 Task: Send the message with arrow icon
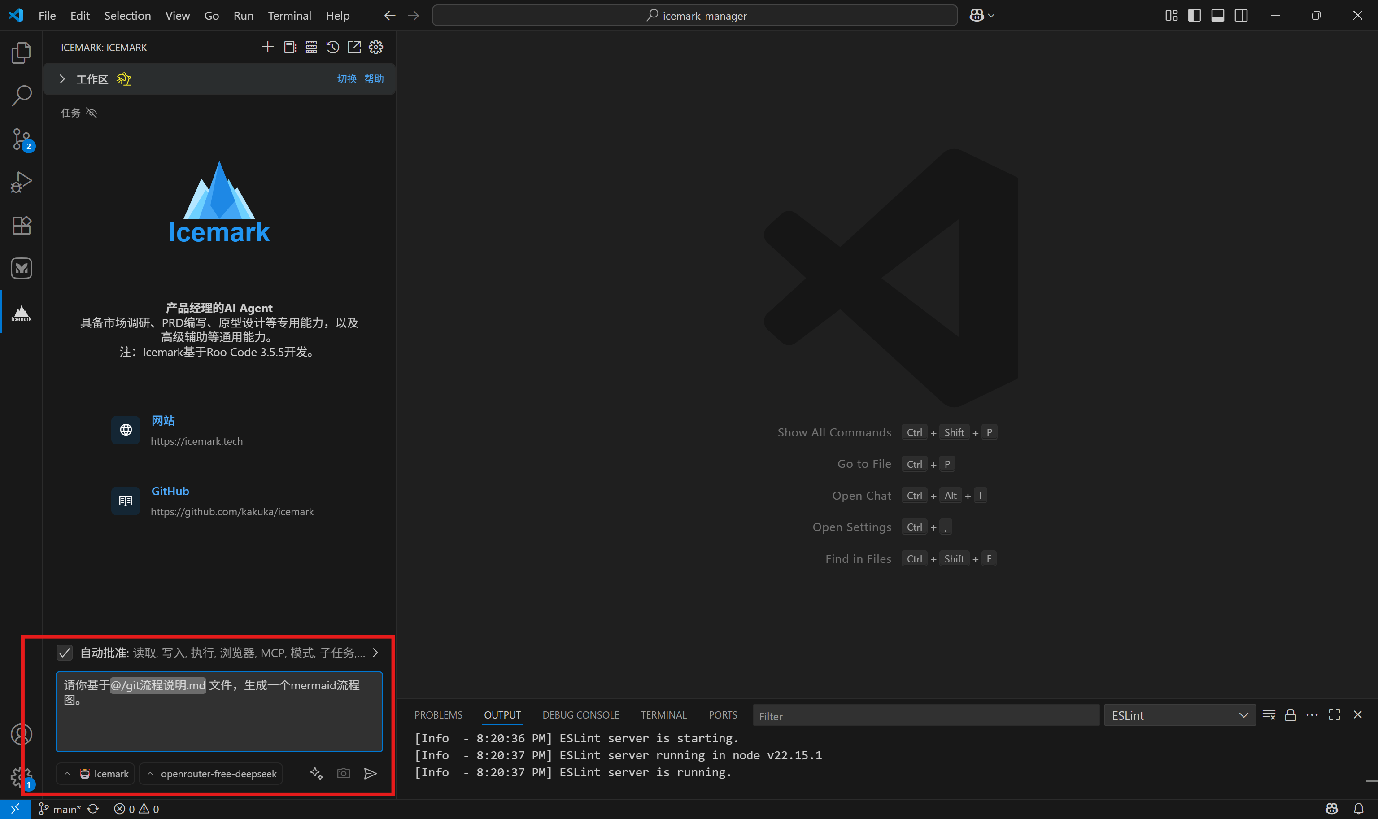click(x=371, y=774)
